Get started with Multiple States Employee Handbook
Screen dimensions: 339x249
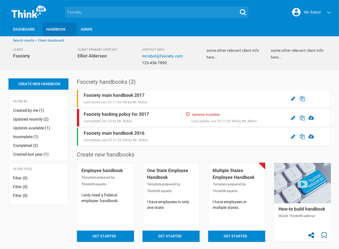coord(237,236)
